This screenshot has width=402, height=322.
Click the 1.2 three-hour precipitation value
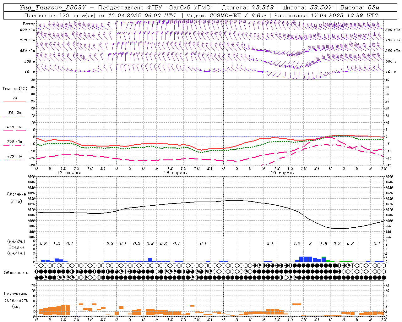click(57, 244)
